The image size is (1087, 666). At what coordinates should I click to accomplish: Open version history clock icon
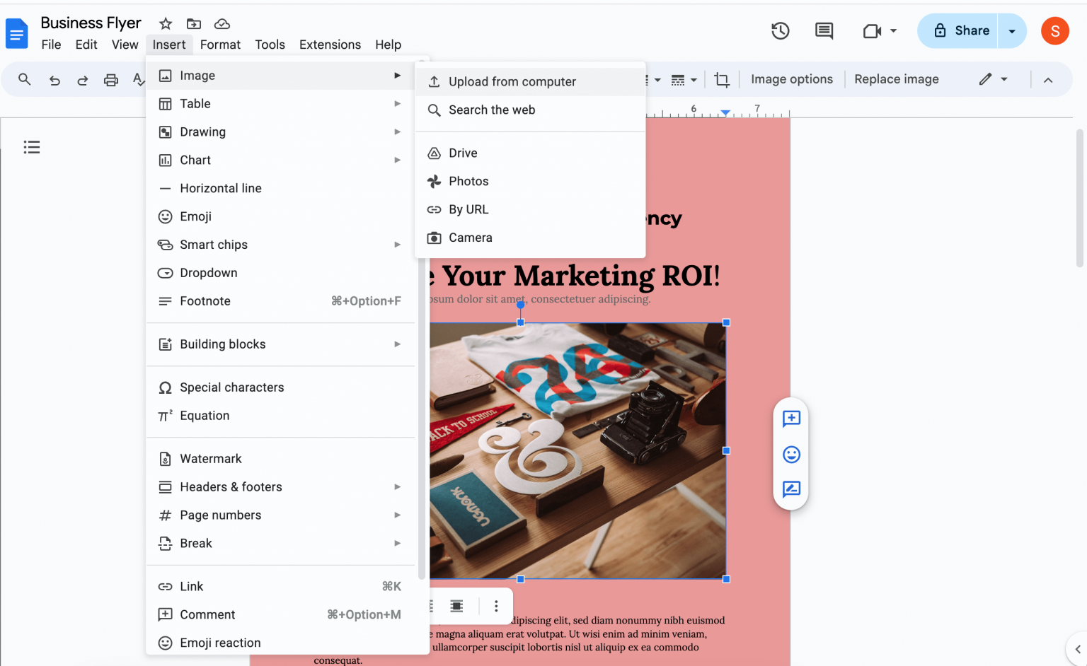click(x=780, y=30)
